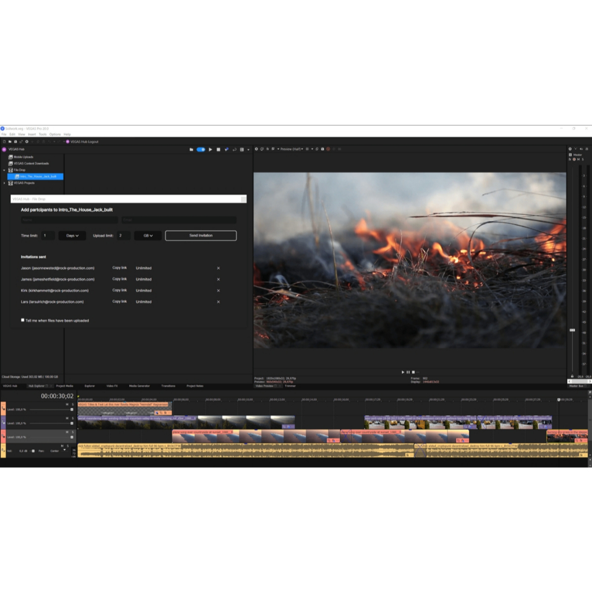Click the overlays grid icon in preview toolbar

(308, 149)
